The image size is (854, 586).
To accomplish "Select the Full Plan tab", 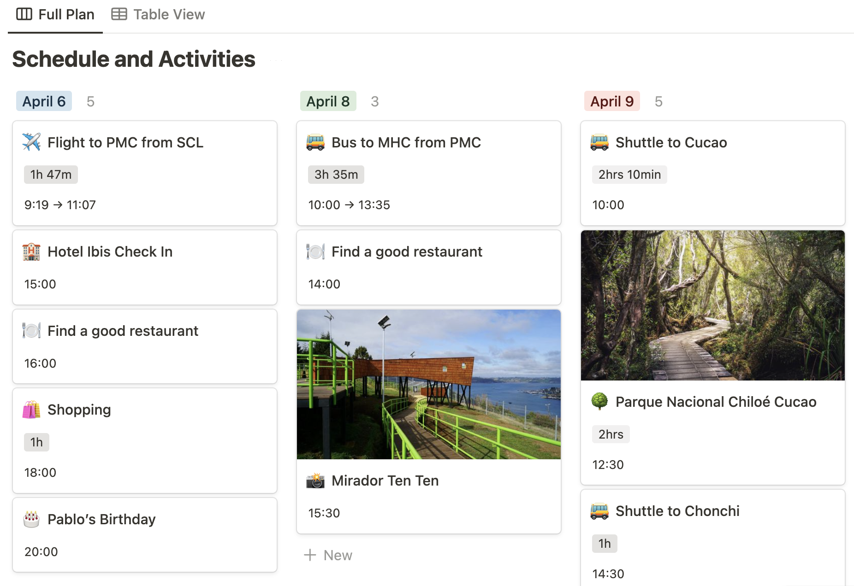I will (x=55, y=15).
